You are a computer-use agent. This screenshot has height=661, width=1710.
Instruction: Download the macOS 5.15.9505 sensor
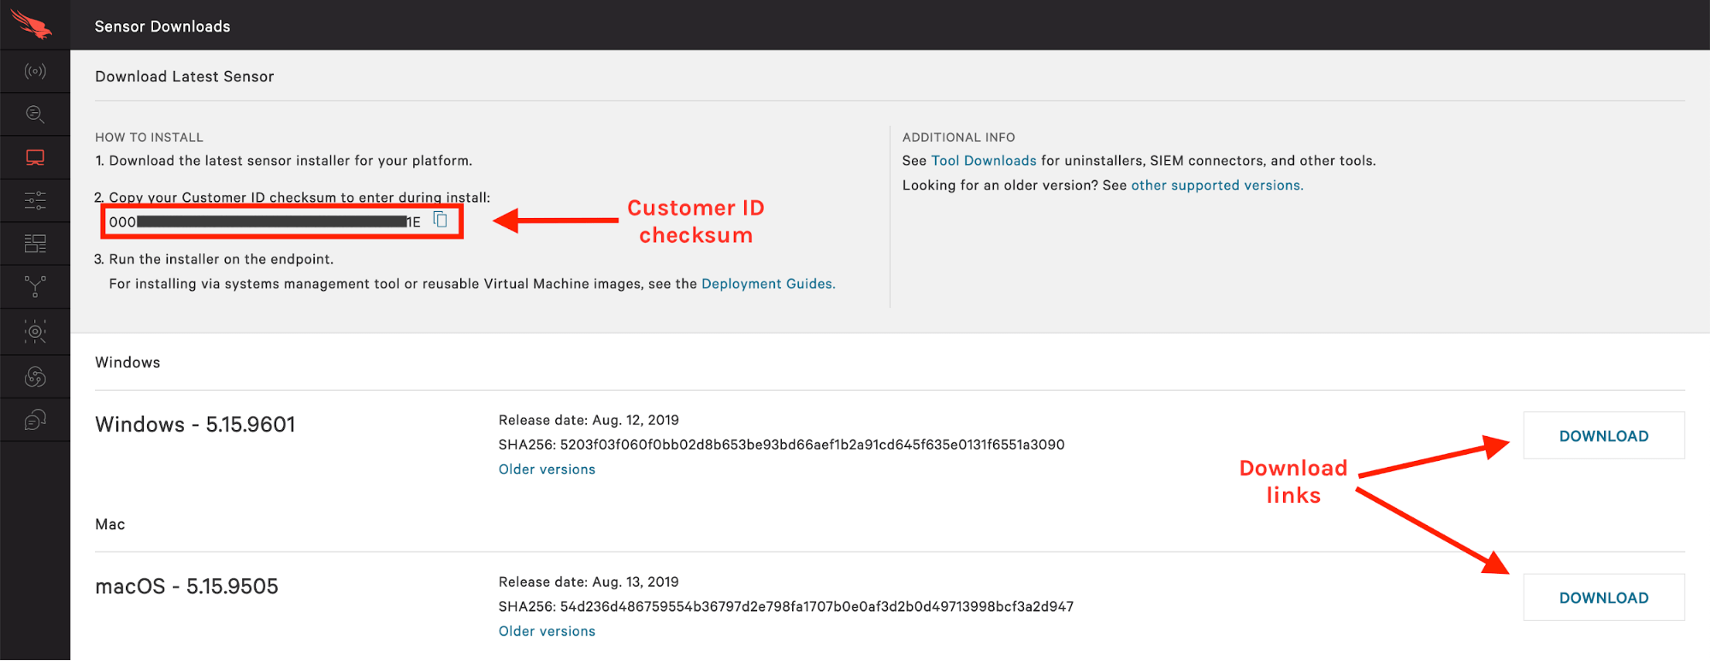point(1603,598)
